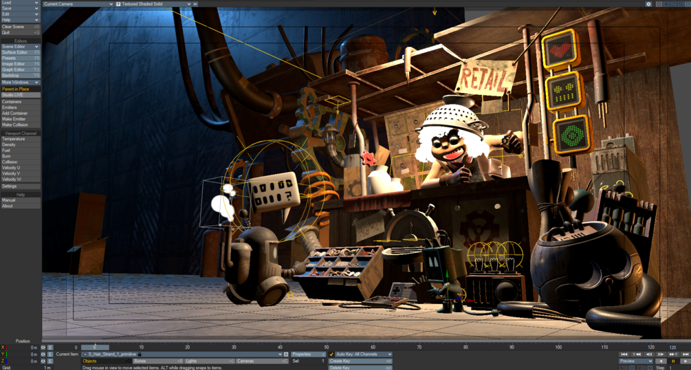
Task: Switch to Bones edit mode
Action: (157, 361)
